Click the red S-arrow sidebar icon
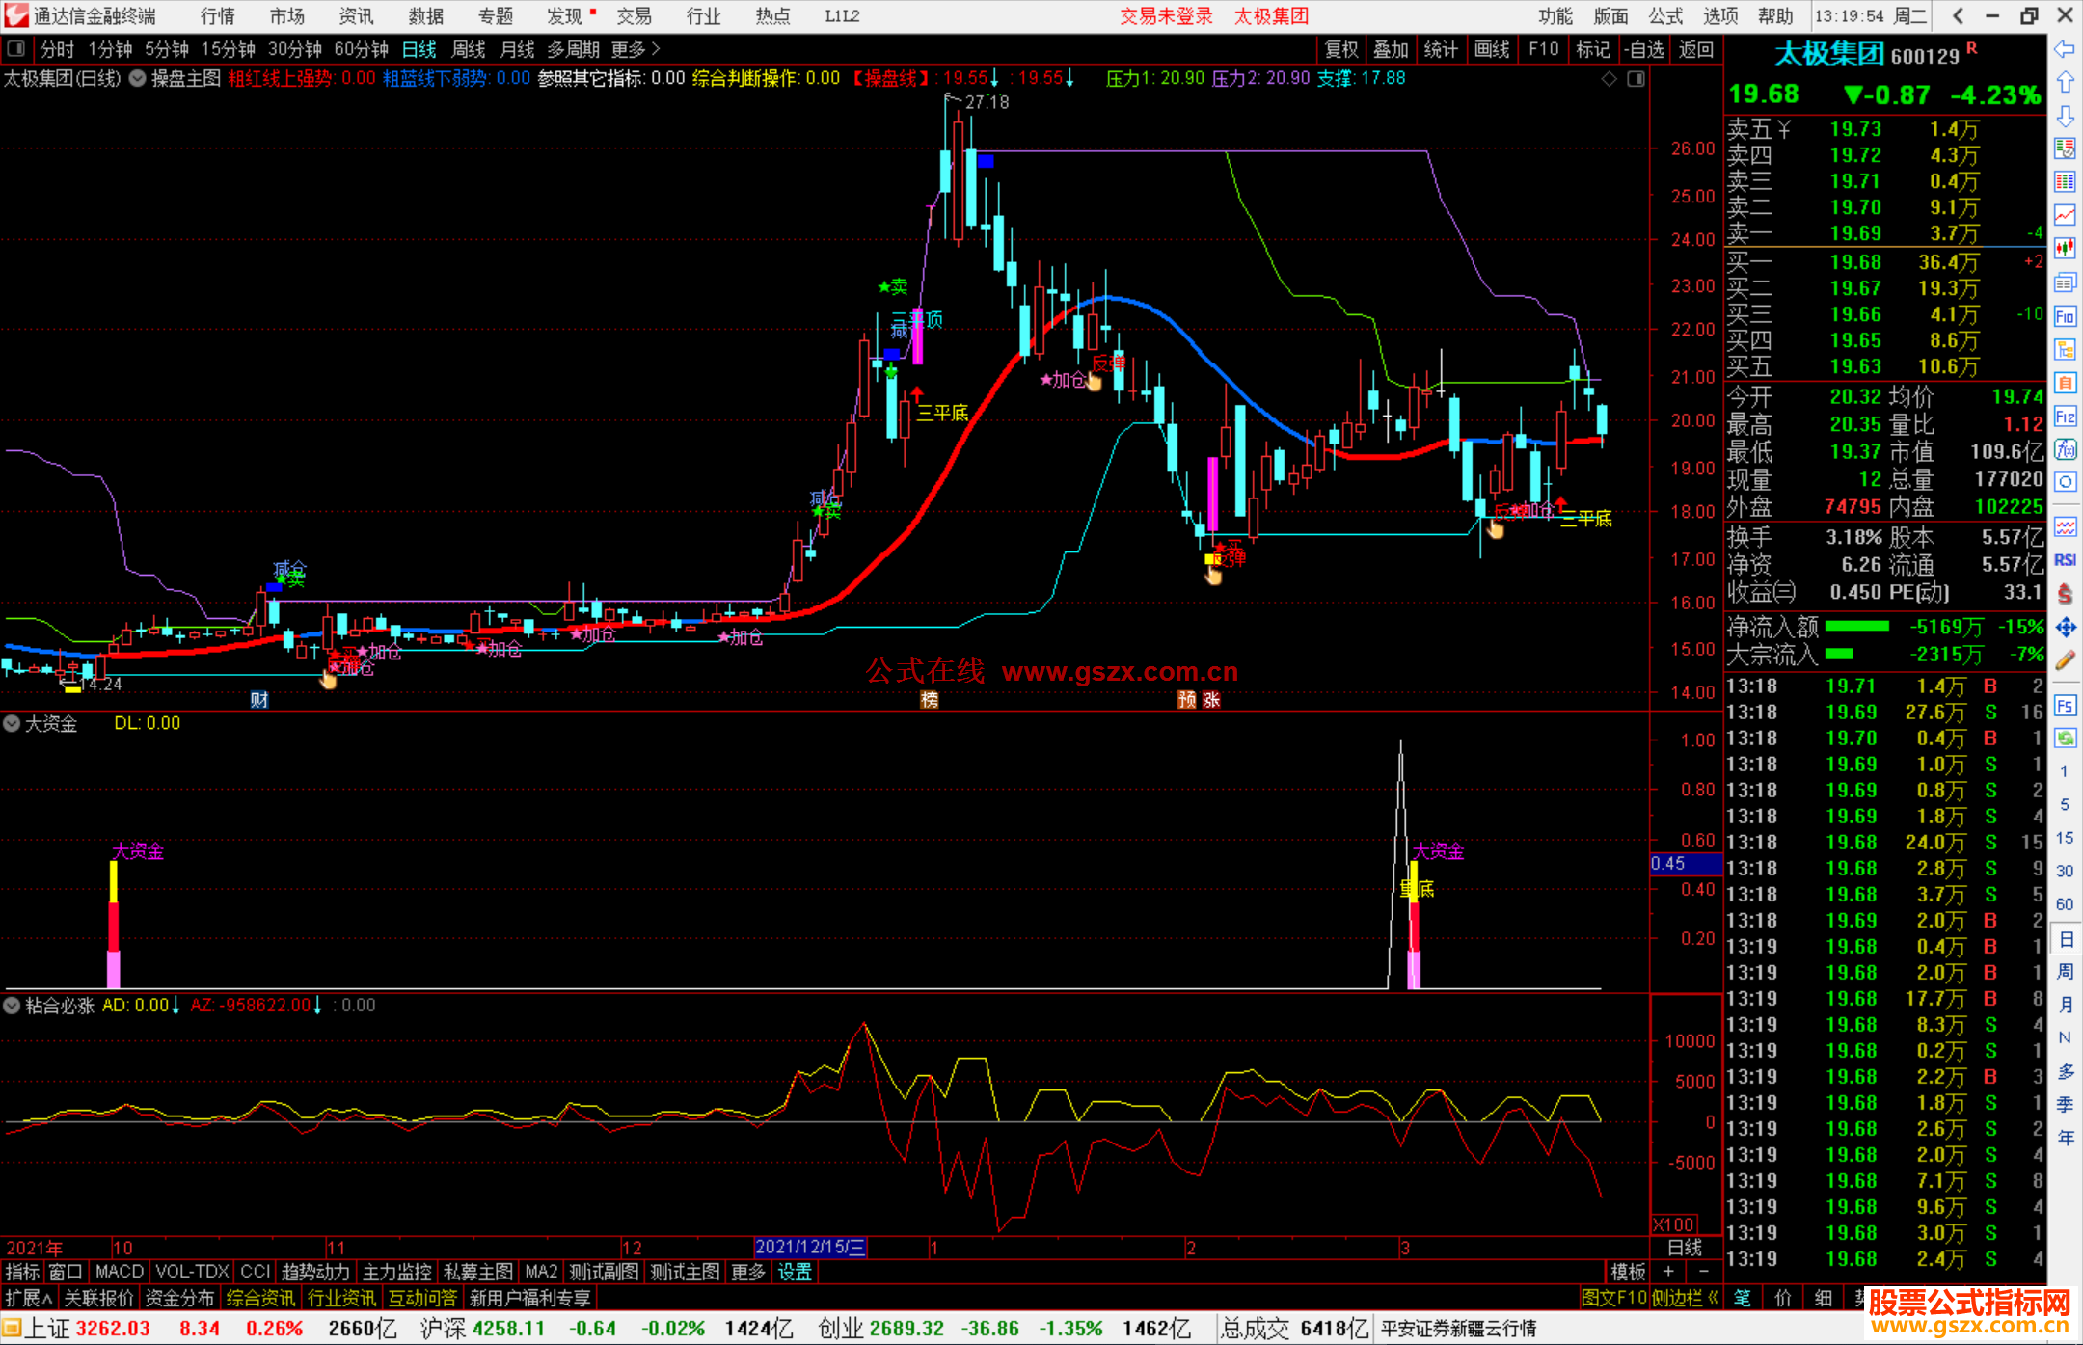 pyautogui.click(x=2065, y=594)
